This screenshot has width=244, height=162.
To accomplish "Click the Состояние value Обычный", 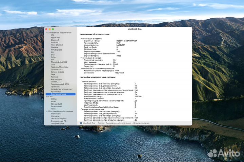I will (120, 73).
